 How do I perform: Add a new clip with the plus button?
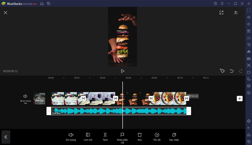point(240,98)
